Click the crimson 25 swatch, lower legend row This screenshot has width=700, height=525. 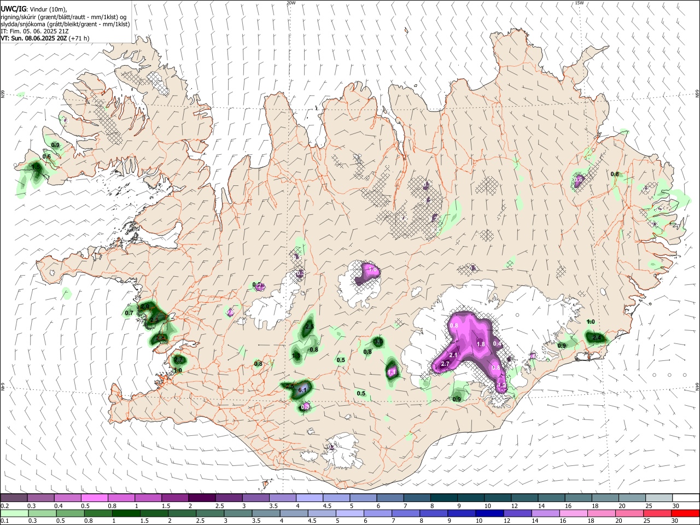click(658, 514)
